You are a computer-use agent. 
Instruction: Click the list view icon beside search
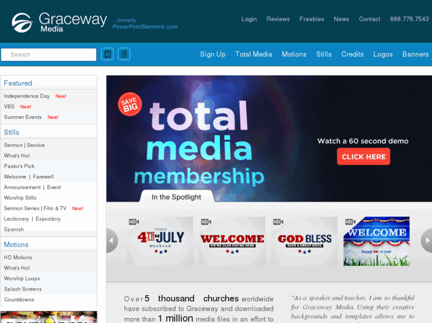pyautogui.click(x=124, y=54)
